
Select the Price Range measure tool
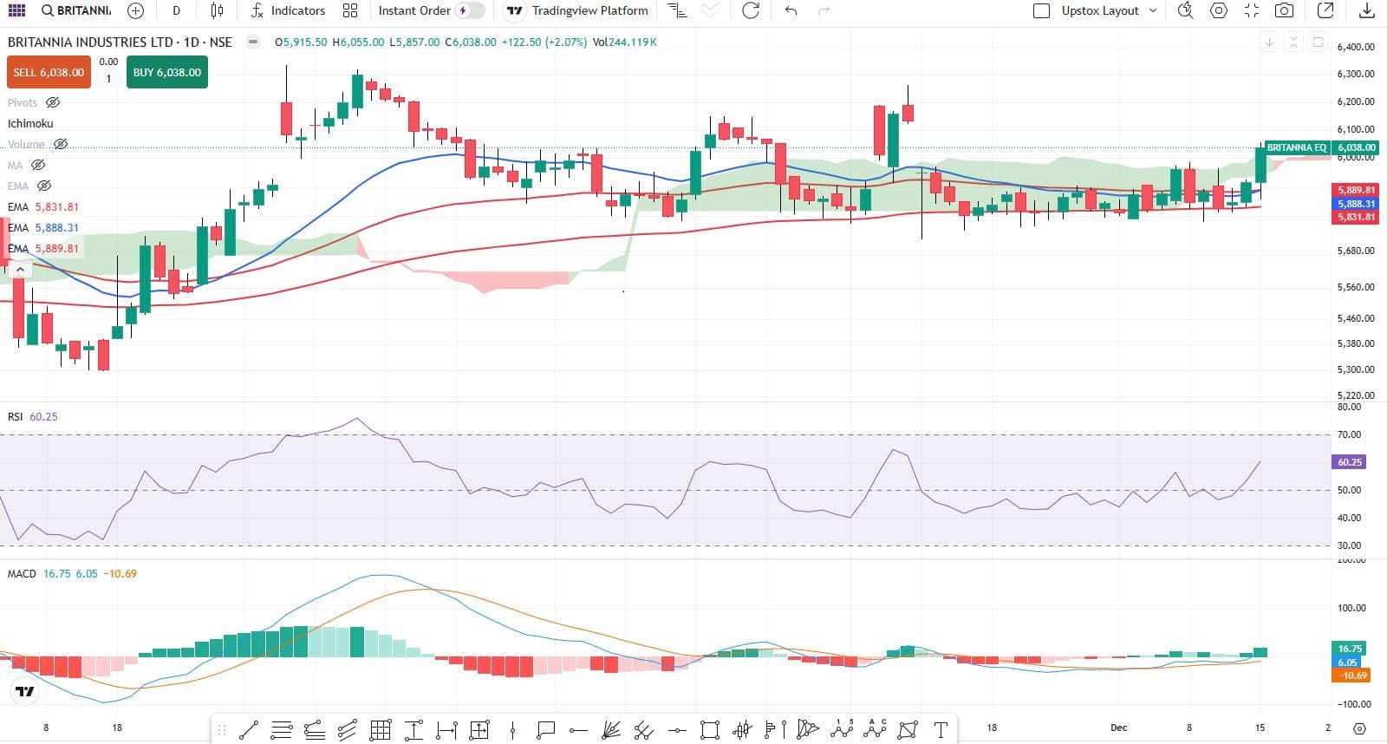[413, 730]
